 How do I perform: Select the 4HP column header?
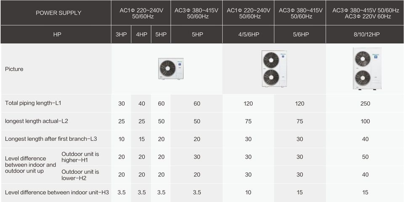pos(141,35)
